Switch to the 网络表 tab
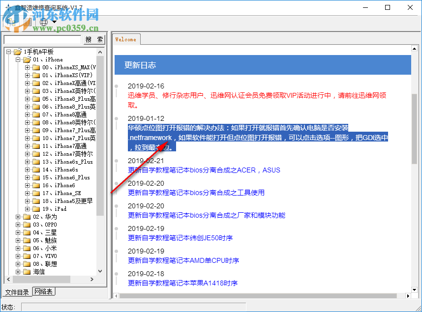422x312 pixels. (44, 291)
